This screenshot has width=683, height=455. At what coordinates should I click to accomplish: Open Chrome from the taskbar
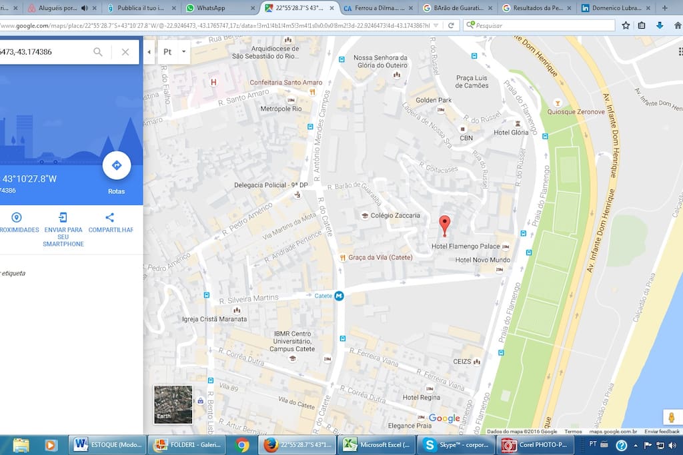pyautogui.click(x=242, y=445)
